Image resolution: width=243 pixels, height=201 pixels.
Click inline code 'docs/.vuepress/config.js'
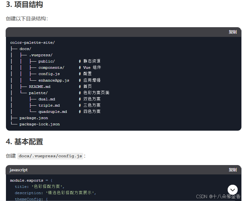(x=50, y=156)
